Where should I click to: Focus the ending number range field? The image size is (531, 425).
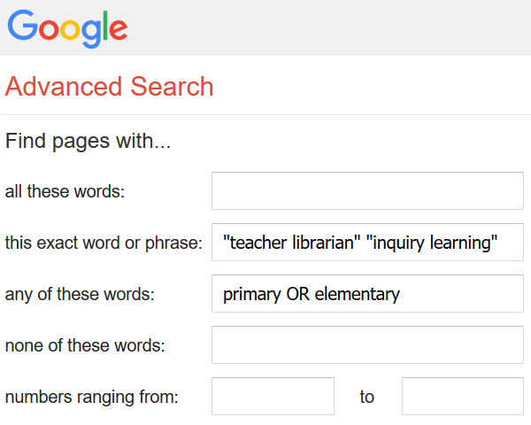[463, 396]
